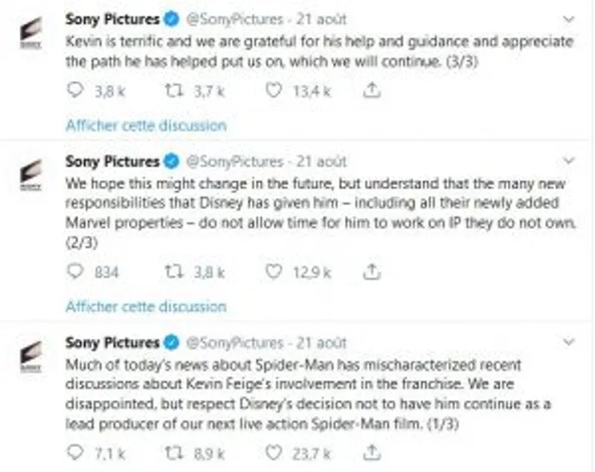Viewport: 595px width, 472px height.
Task: Reply to the (3/3) tweet
Action: (73, 90)
